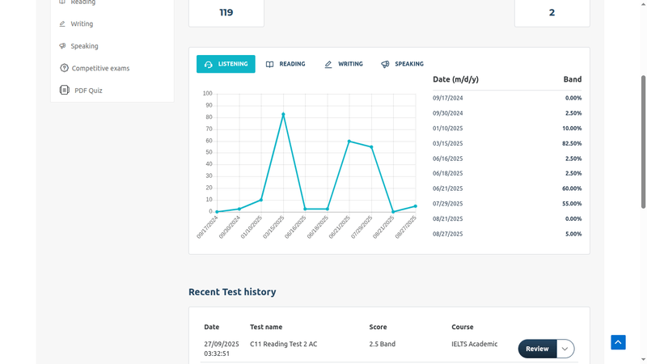This screenshot has width=647, height=364.
Task: Click the 2.5 Band score cell
Action: click(382, 344)
